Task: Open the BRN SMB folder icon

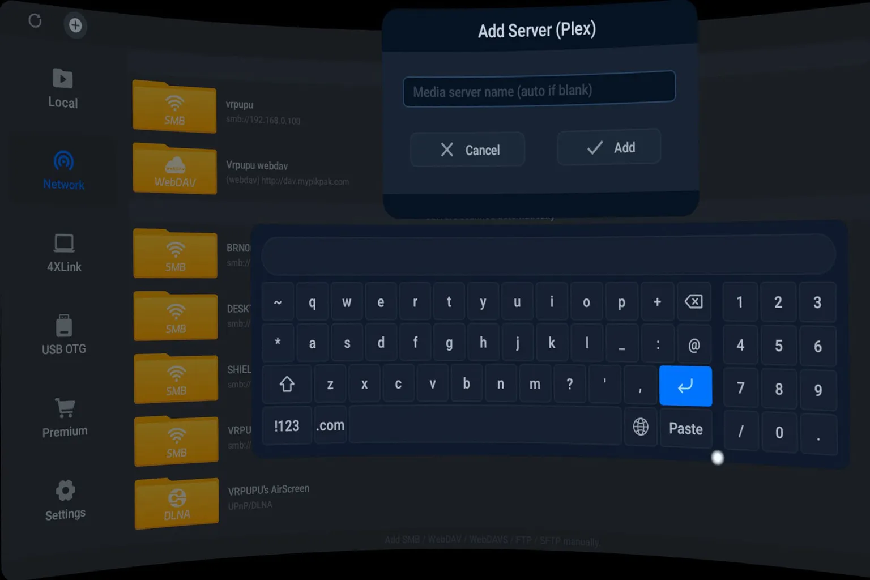Action: click(176, 253)
